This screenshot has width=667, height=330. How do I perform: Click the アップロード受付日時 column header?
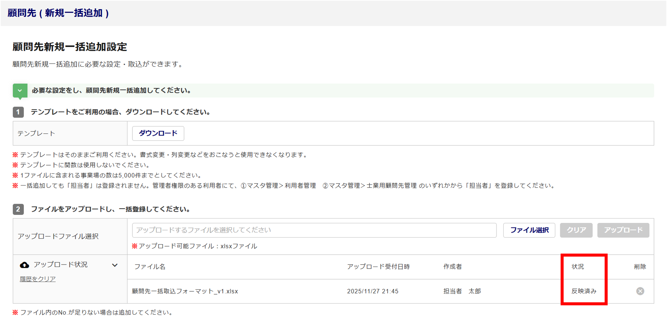click(x=378, y=267)
